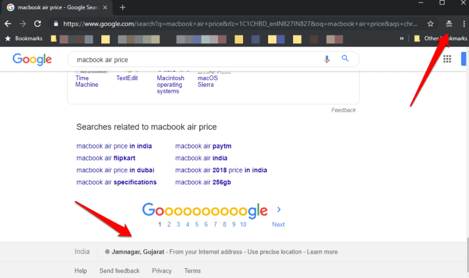Go to results page 4
The height and width of the screenshot is (278, 469).
click(x=187, y=224)
